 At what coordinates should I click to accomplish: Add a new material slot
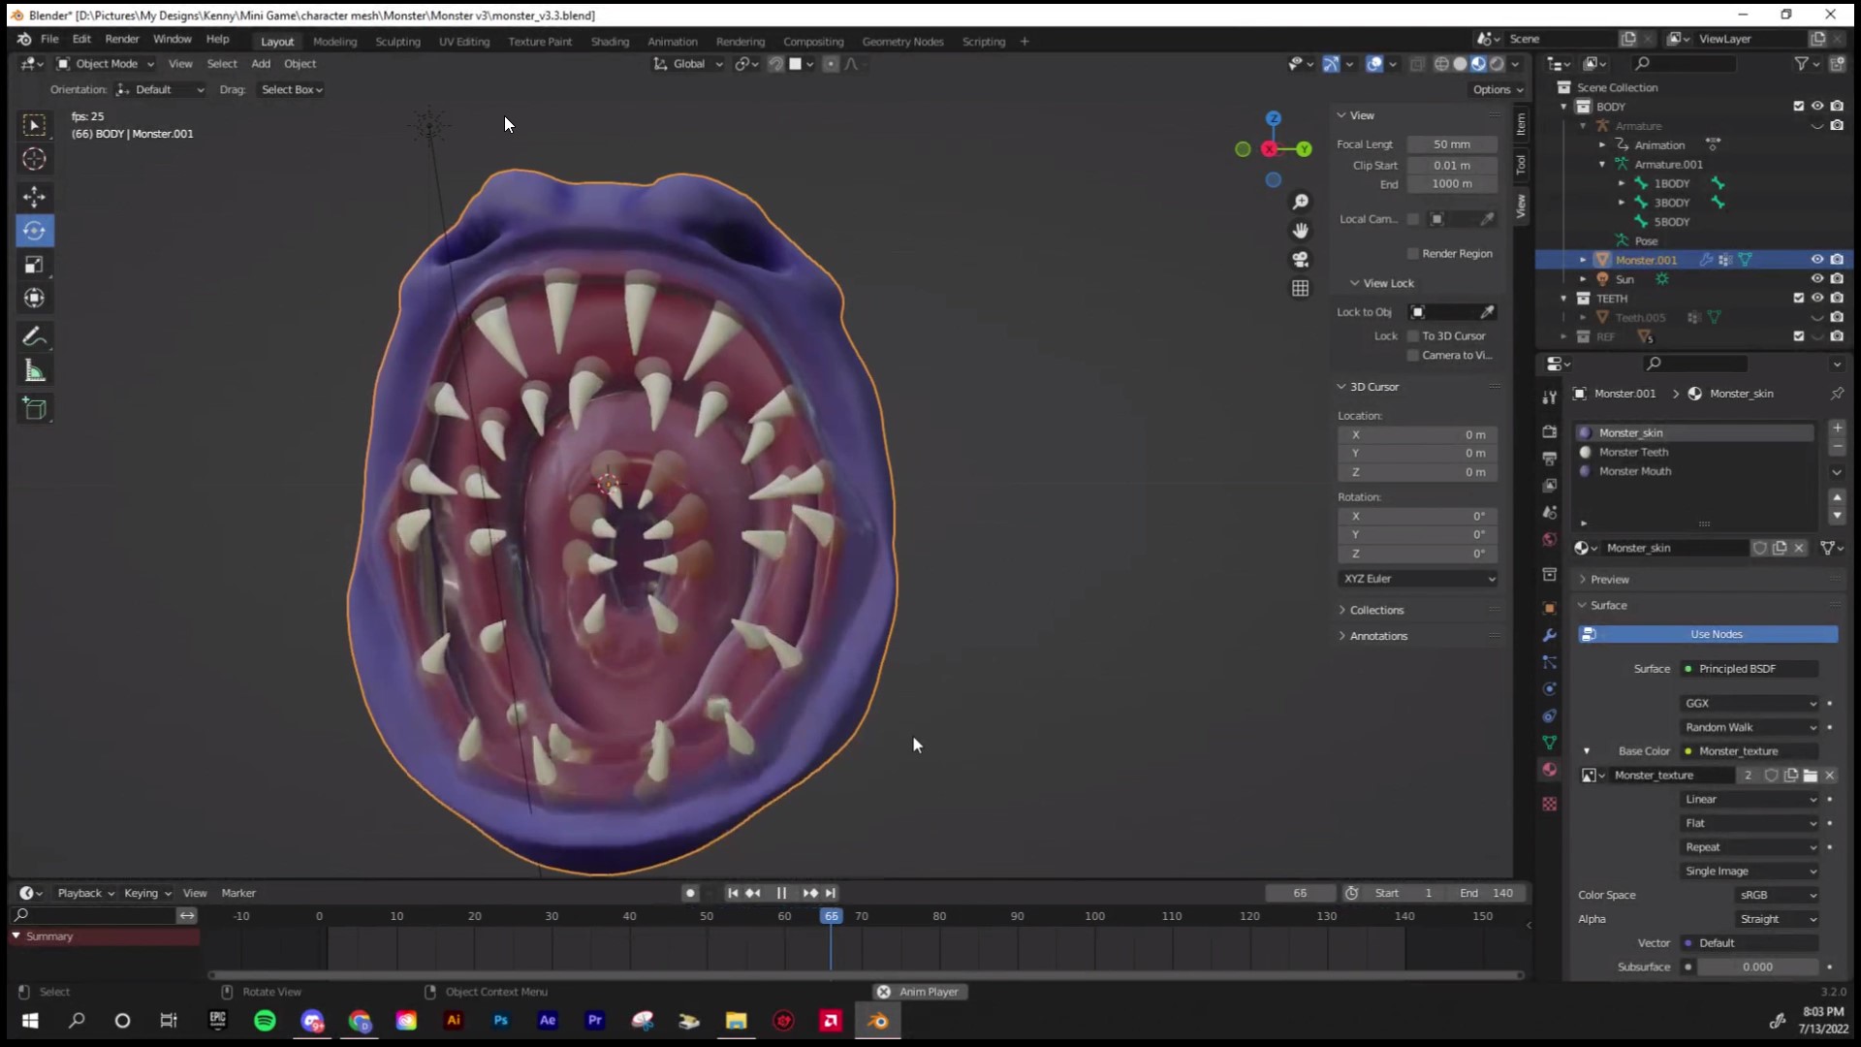pyautogui.click(x=1837, y=428)
